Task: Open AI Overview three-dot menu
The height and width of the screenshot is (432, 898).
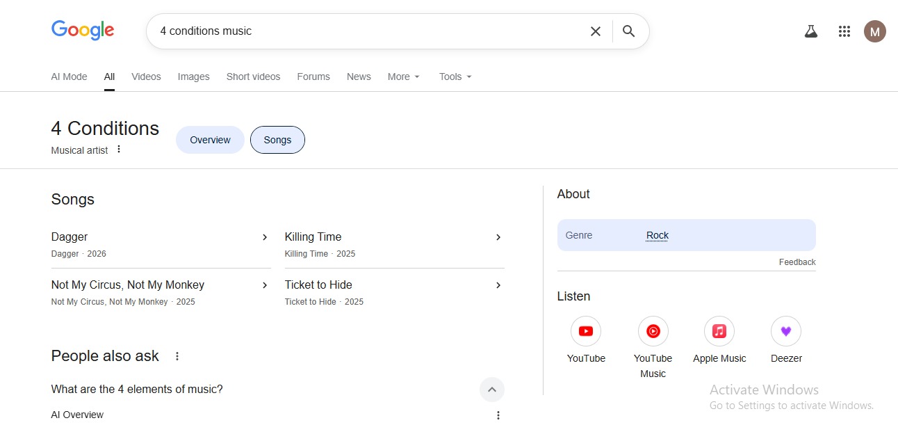Action: pos(498,415)
